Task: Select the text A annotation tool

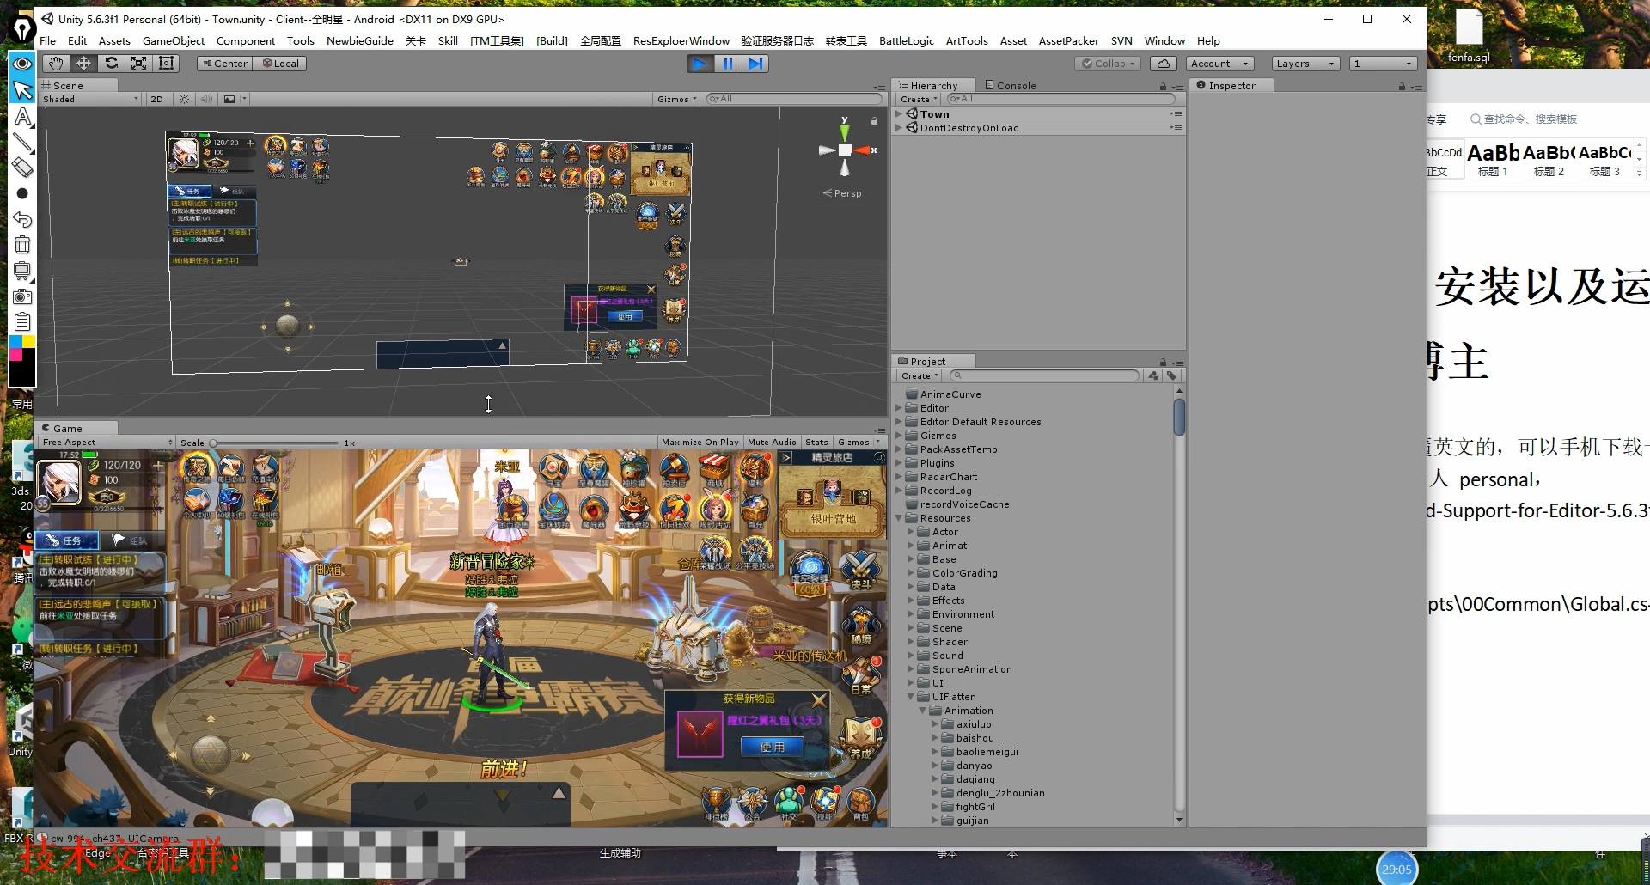Action: [22, 116]
